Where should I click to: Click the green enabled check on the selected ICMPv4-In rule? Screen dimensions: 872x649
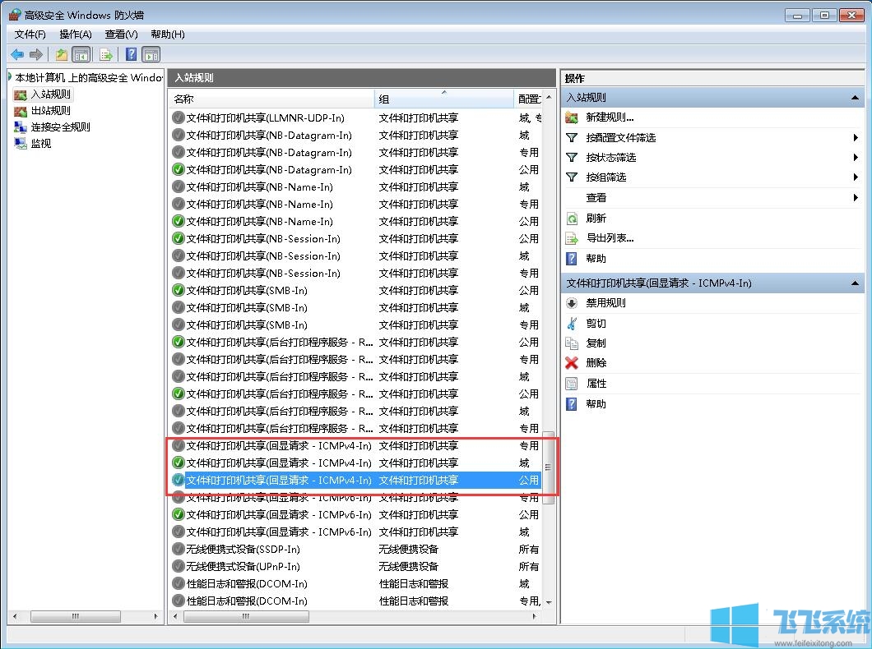(x=179, y=480)
